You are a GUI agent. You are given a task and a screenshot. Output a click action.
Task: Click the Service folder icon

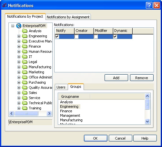pos(25,98)
